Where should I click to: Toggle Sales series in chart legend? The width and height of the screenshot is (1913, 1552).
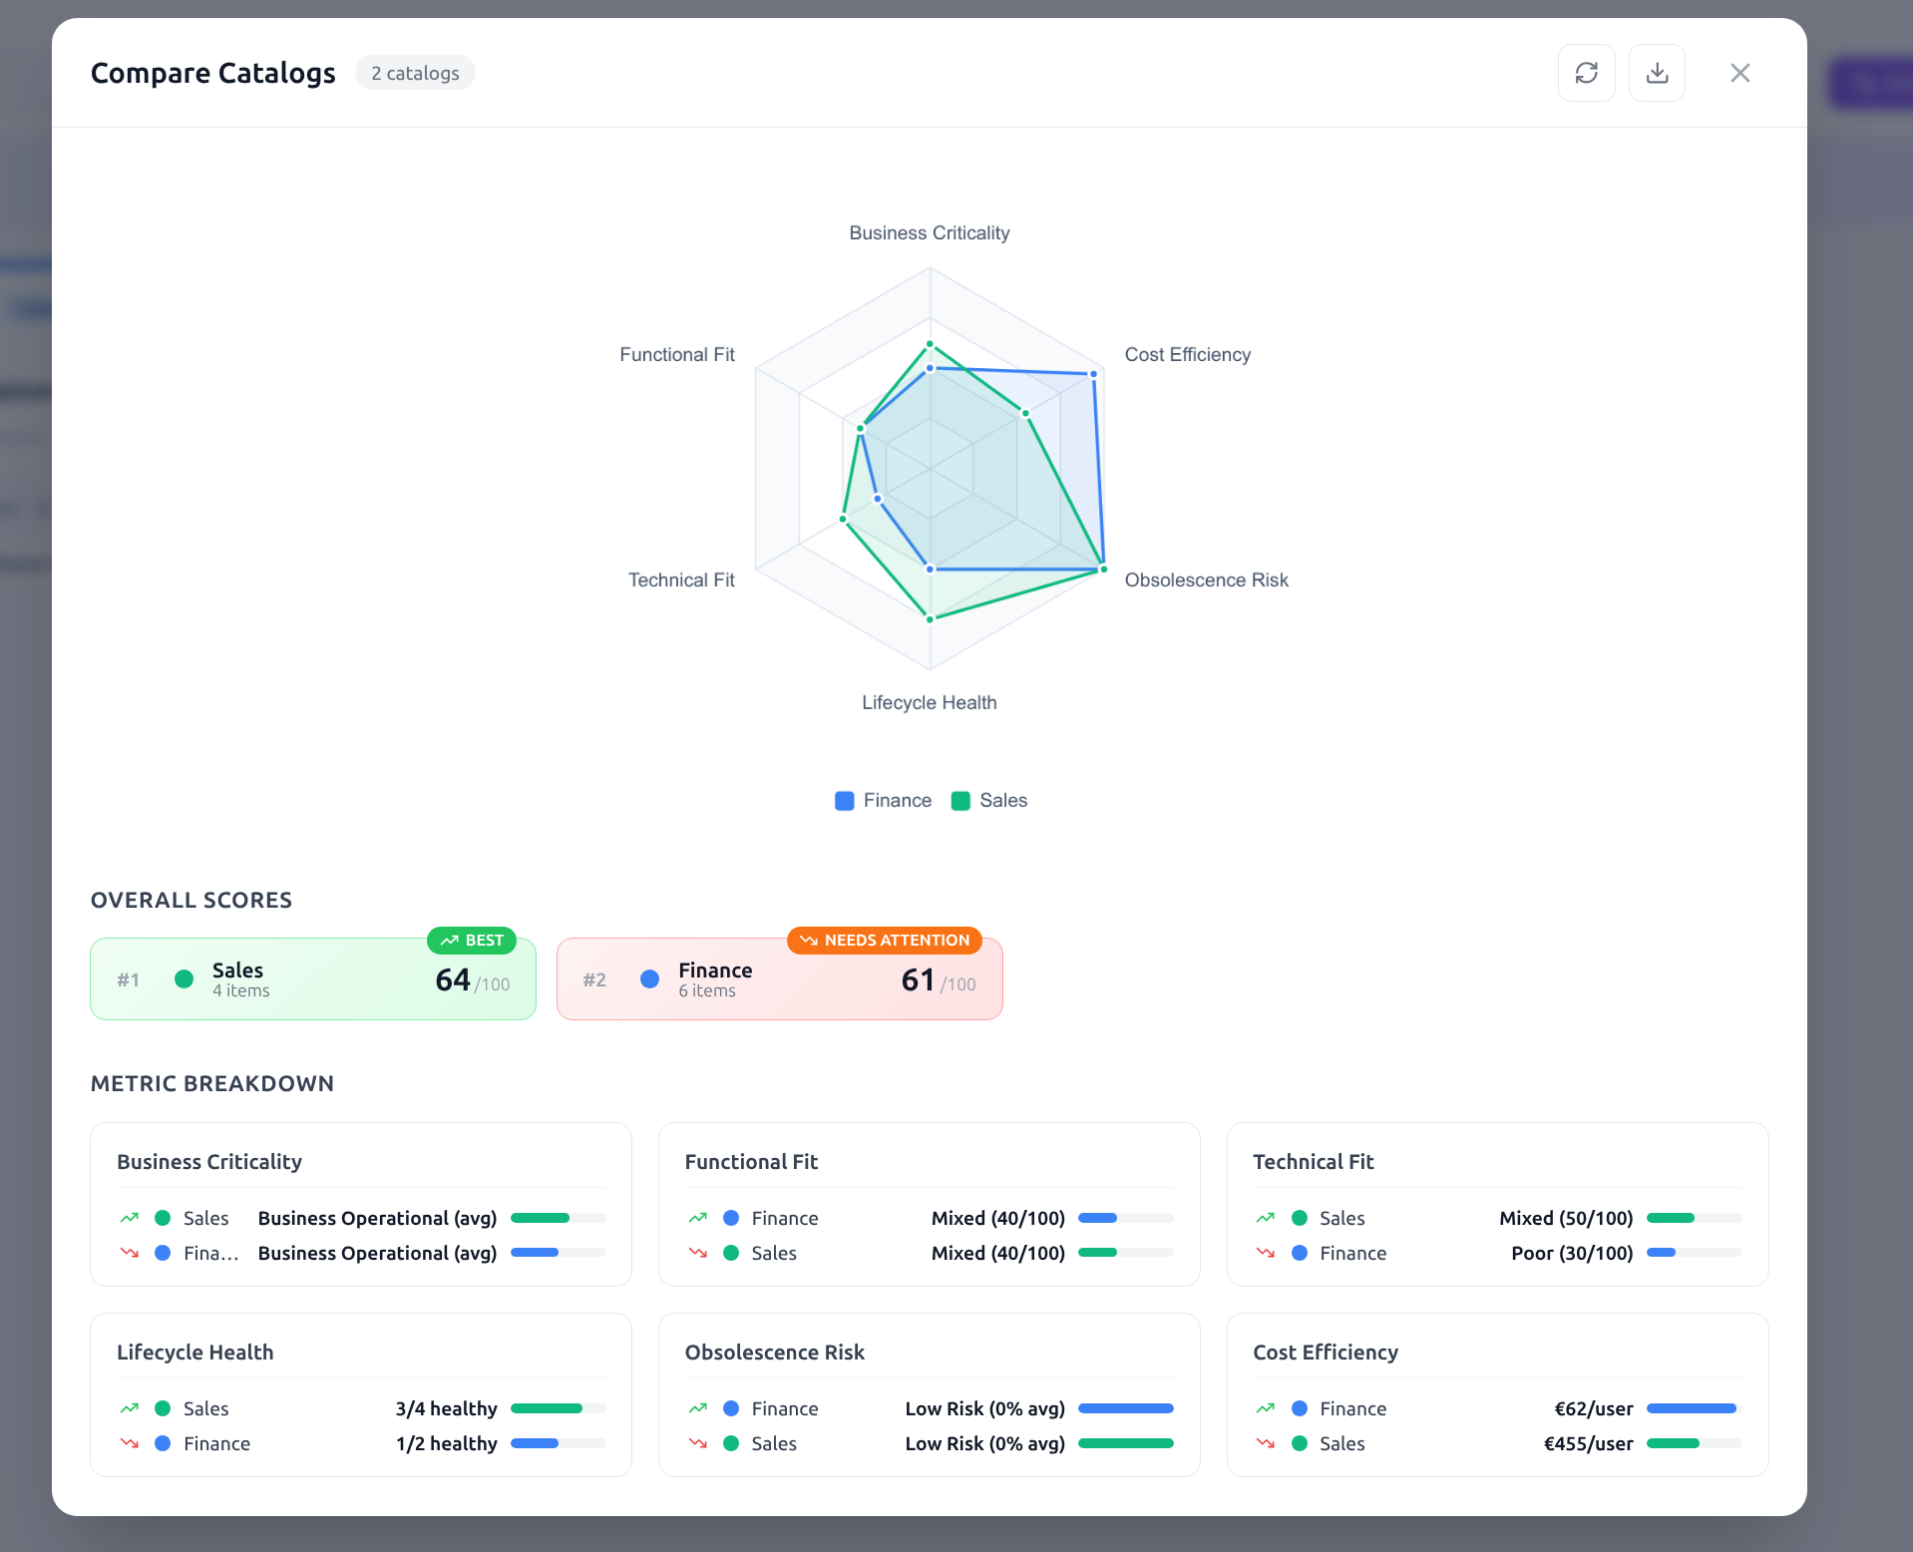click(x=989, y=801)
